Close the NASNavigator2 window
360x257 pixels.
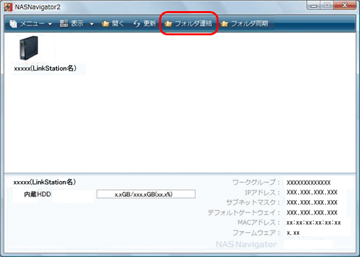pos(344,5)
